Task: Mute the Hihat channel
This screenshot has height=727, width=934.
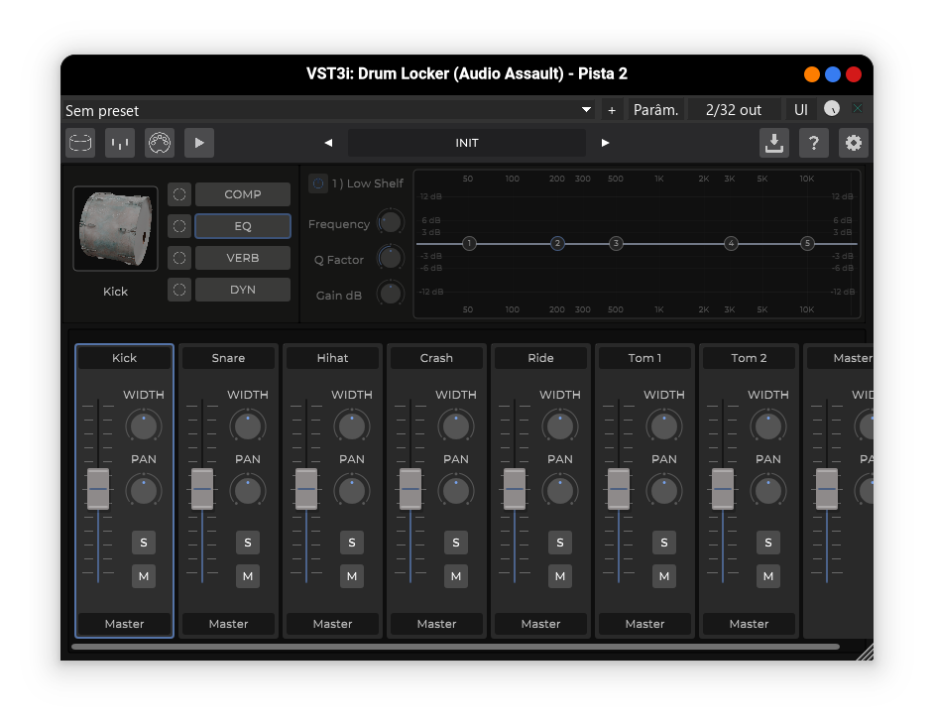Action: pyautogui.click(x=351, y=576)
